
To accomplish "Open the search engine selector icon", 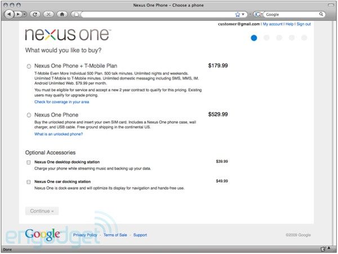I will pyautogui.click(x=258, y=15).
